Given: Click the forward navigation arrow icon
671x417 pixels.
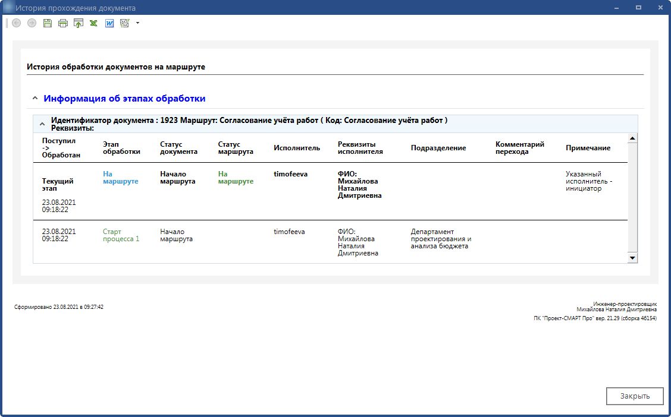Looking at the screenshot, I should click(x=32, y=23).
